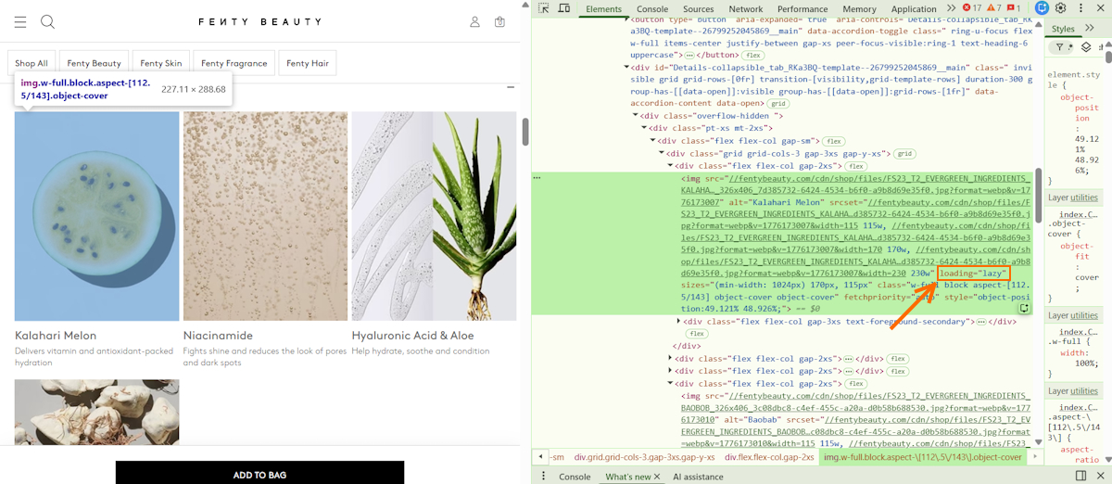Expand the text-foreground-secondary div node

(x=679, y=321)
